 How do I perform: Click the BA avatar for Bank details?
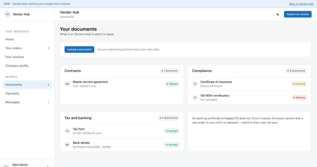pyautogui.click(x=67, y=145)
